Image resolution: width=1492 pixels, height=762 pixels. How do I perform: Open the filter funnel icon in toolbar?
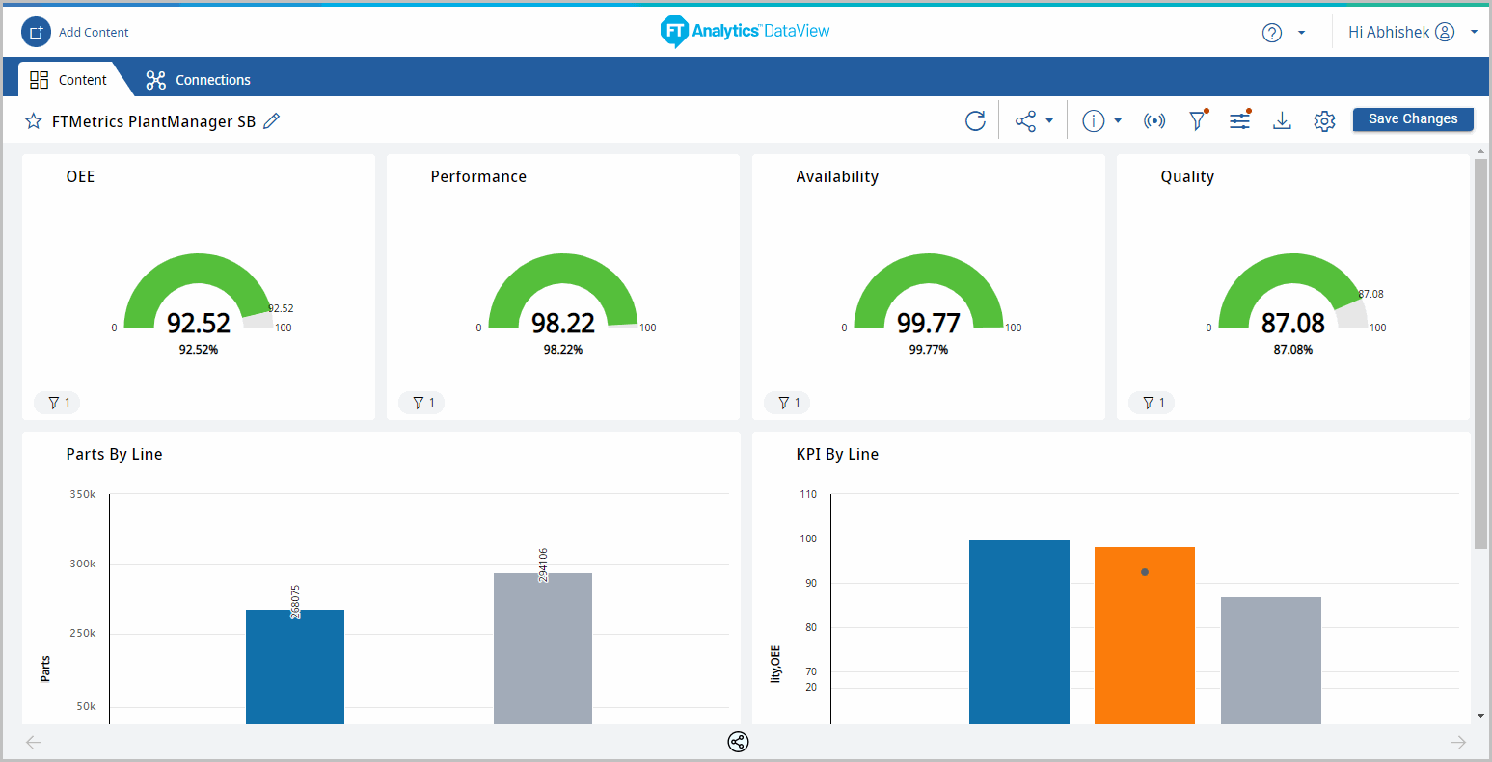pos(1197,120)
